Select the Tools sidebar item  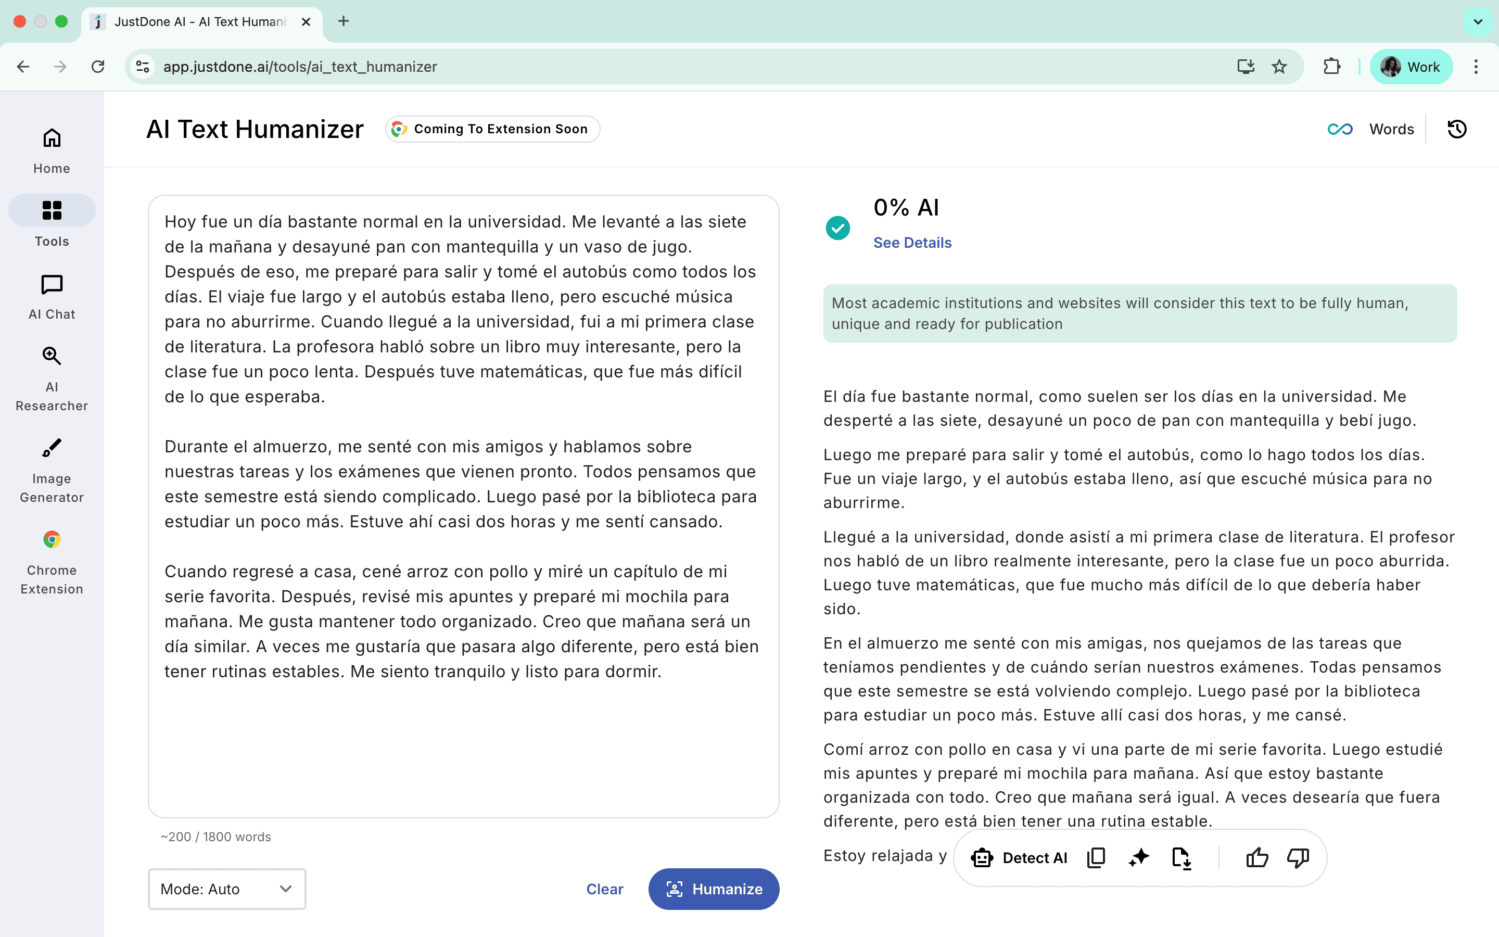(52, 222)
